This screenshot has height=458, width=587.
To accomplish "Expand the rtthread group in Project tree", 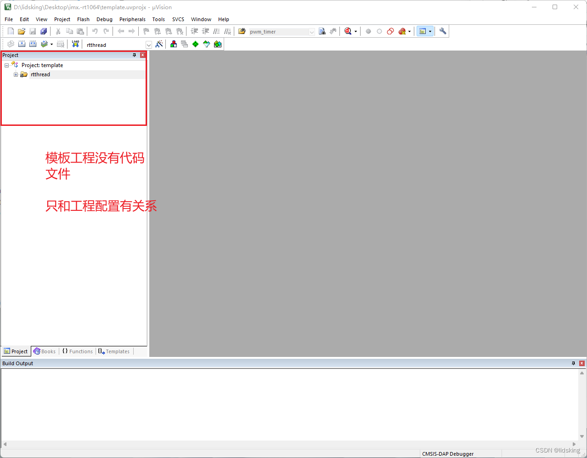I will (x=15, y=74).
